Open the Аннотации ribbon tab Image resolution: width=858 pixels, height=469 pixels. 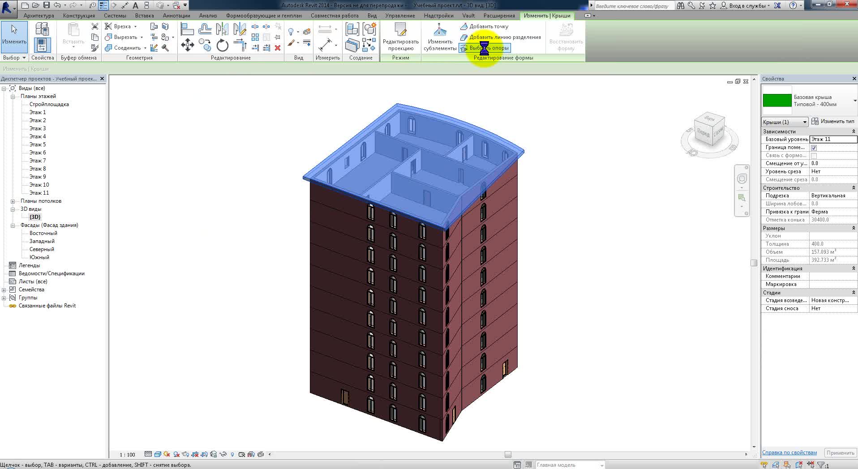point(176,16)
